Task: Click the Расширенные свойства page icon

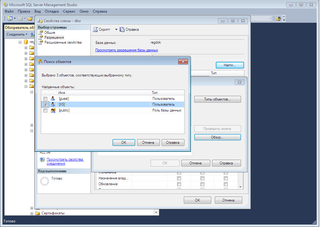Action: [x=41, y=42]
